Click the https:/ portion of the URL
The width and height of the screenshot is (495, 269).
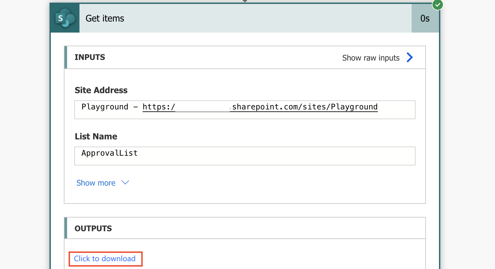[x=159, y=107]
